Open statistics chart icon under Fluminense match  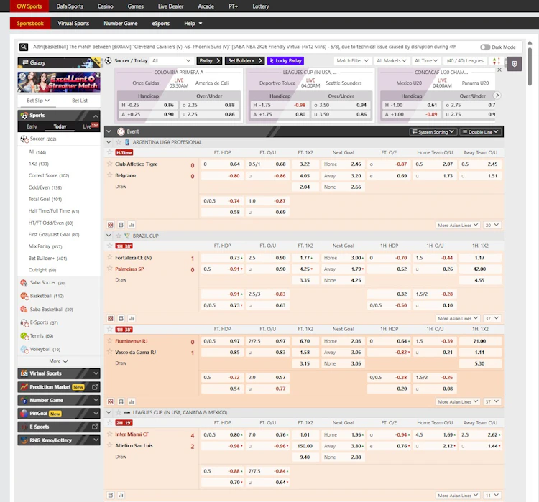pyautogui.click(x=132, y=401)
